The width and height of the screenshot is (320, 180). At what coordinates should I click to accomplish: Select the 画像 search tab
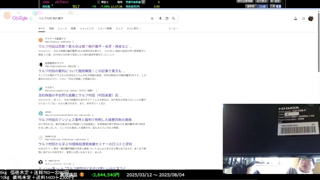point(51,28)
